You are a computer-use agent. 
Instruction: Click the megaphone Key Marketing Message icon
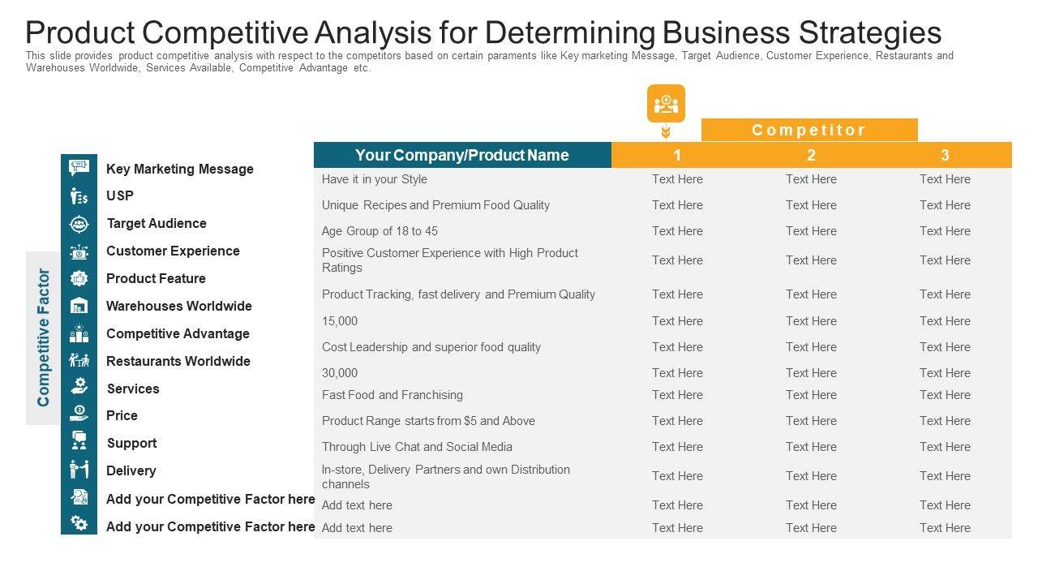(x=79, y=169)
